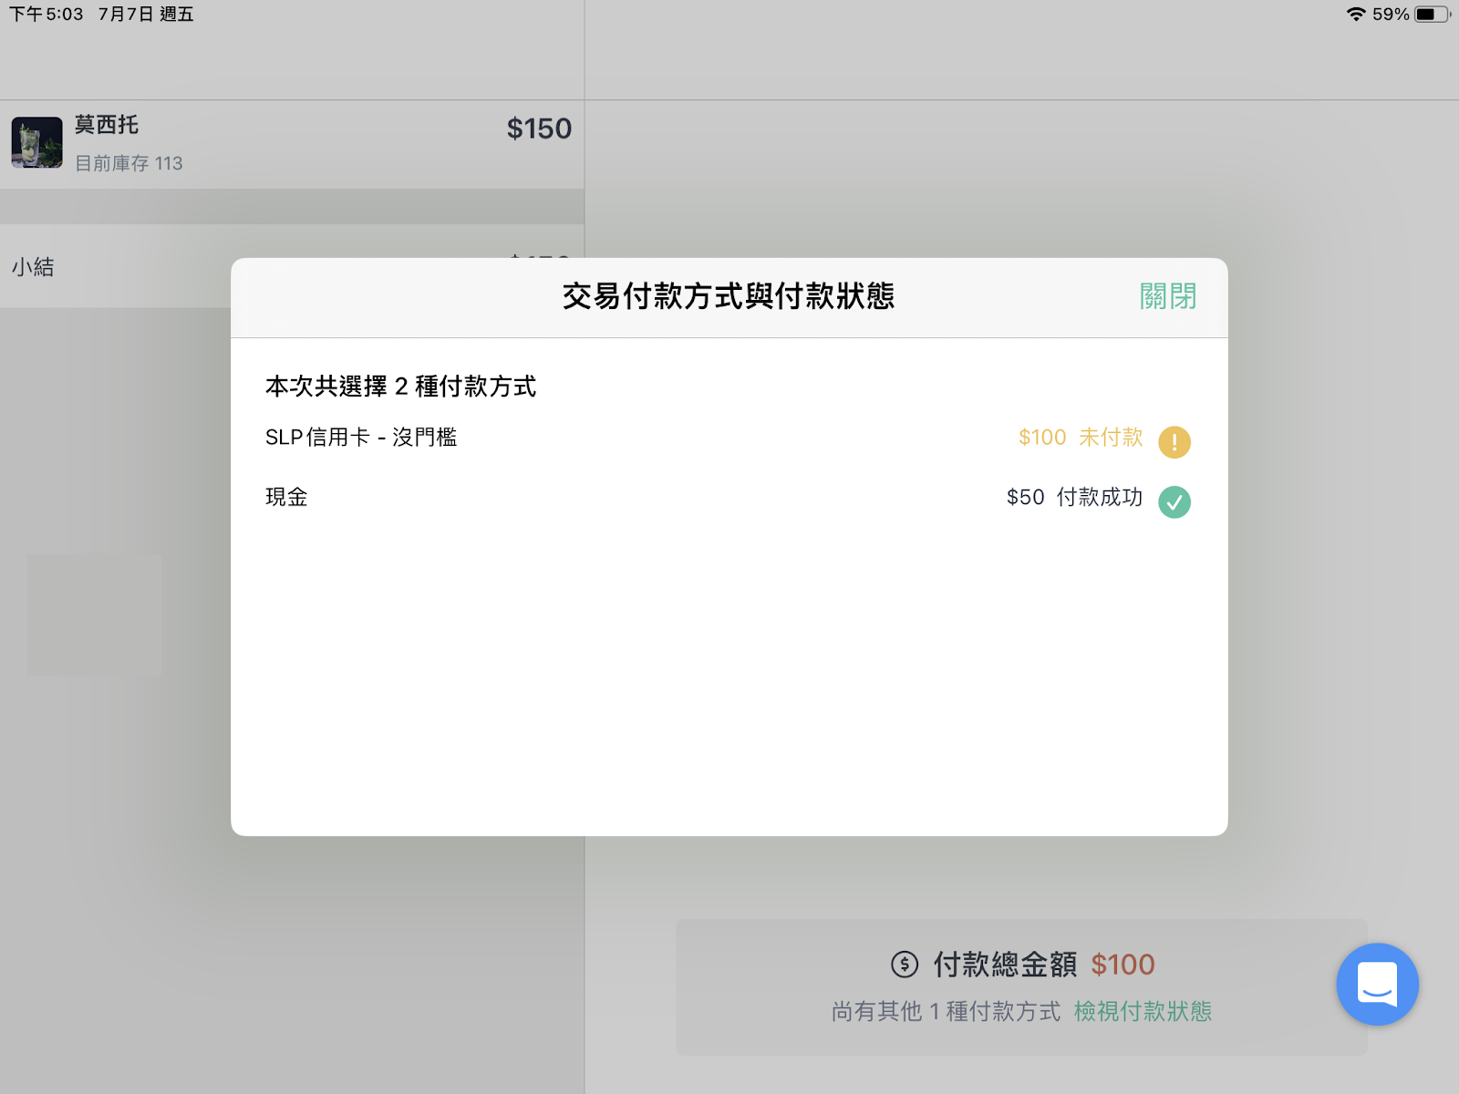Tap the $150 item price
Image resolution: width=1459 pixels, height=1094 pixels.
click(539, 129)
